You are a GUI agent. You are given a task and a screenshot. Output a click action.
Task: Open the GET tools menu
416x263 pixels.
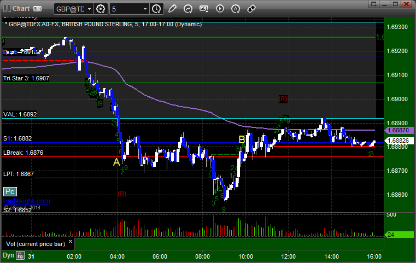[204, 9]
